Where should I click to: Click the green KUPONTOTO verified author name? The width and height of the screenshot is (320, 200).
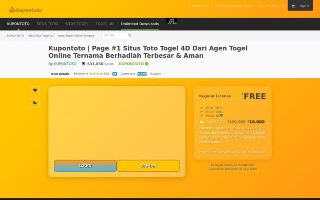tap(131, 64)
